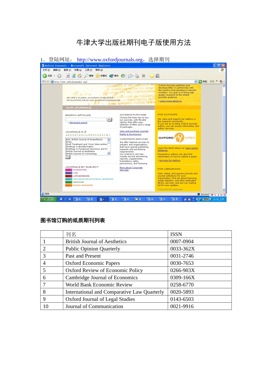Open the Mail button dropdown arrow
Screen dimensions: 267x377
pyautogui.click(x=133, y=76)
